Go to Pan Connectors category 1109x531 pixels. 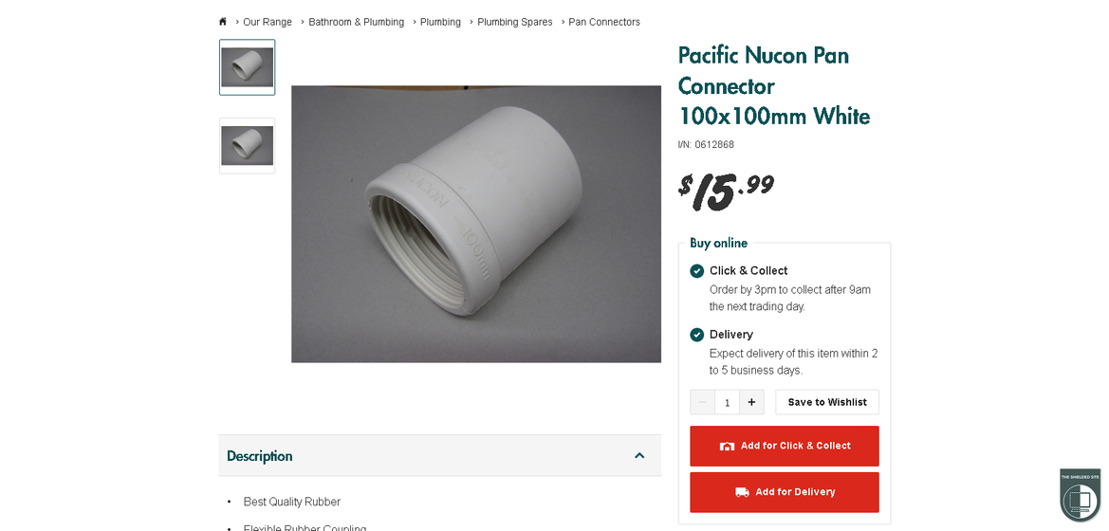[604, 22]
